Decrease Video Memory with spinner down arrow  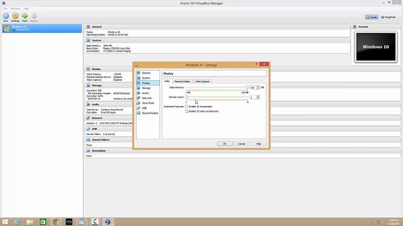click(x=258, y=89)
